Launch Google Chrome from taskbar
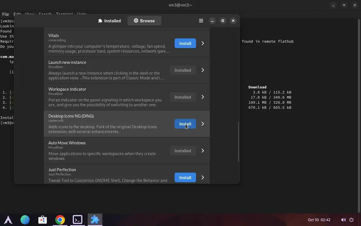 point(60,220)
